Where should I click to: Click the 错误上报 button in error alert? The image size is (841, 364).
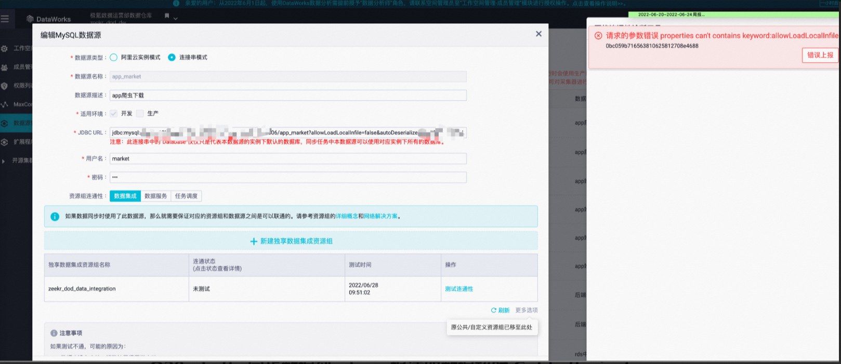click(820, 55)
